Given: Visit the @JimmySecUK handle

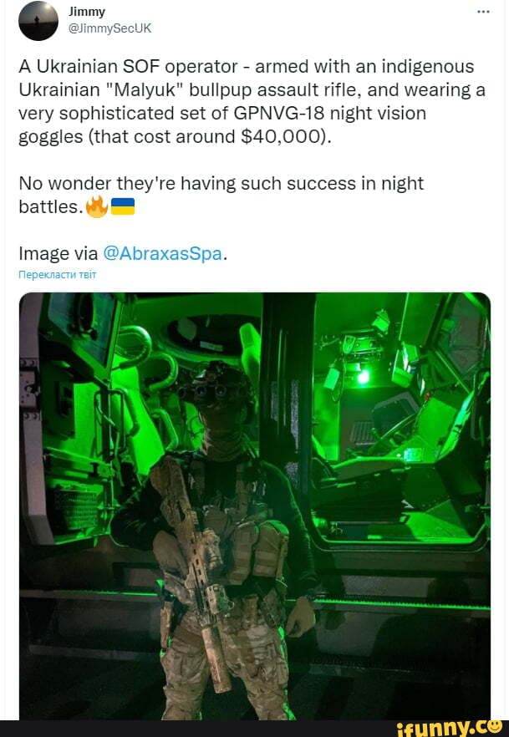Looking at the screenshot, I should click(x=110, y=28).
